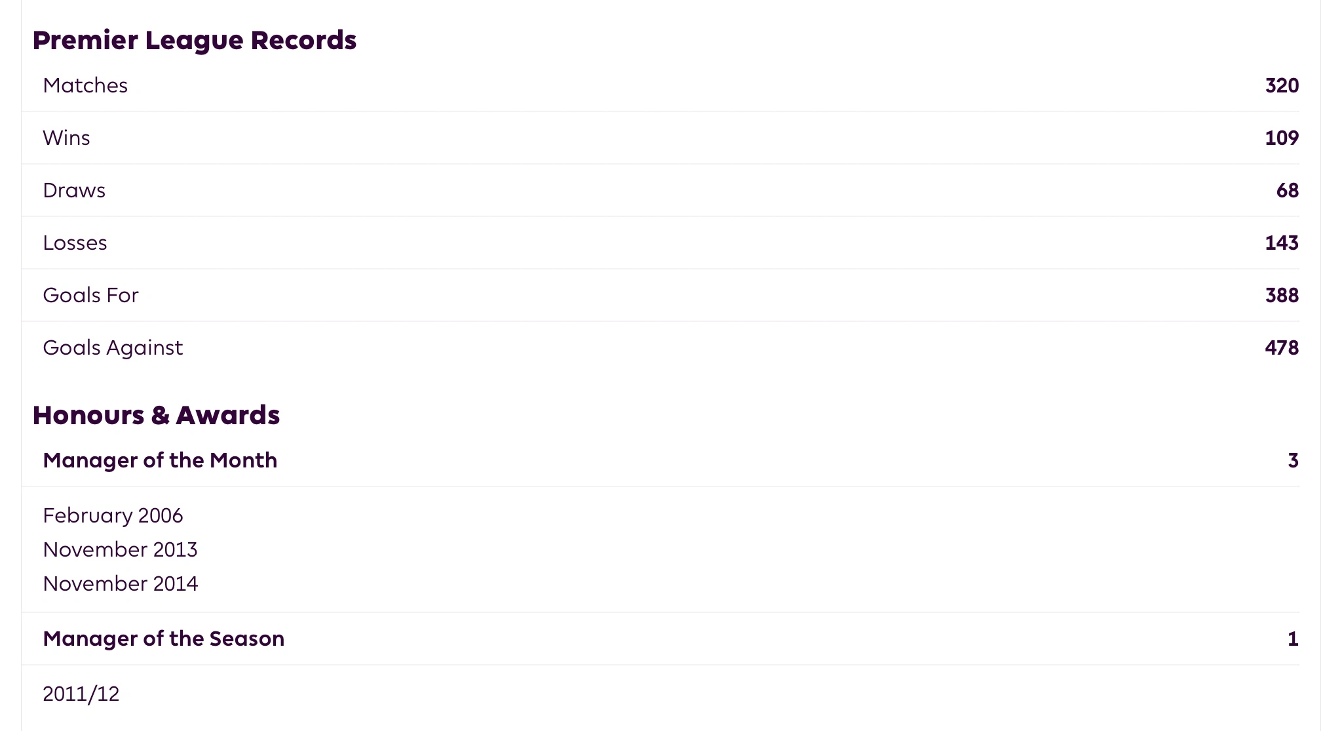Image resolution: width=1342 pixels, height=731 pixels.
Task: Click the Goals For label
Action: click(x=90, y=296)
